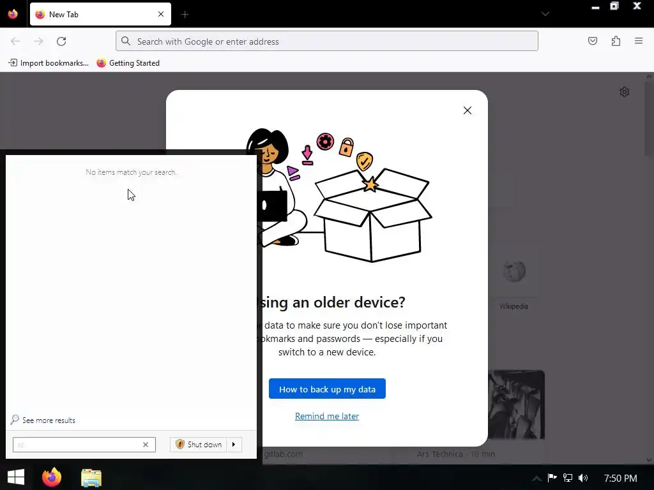Close the New Tab tab
The image size is (654, 490).
coord(161,14)
